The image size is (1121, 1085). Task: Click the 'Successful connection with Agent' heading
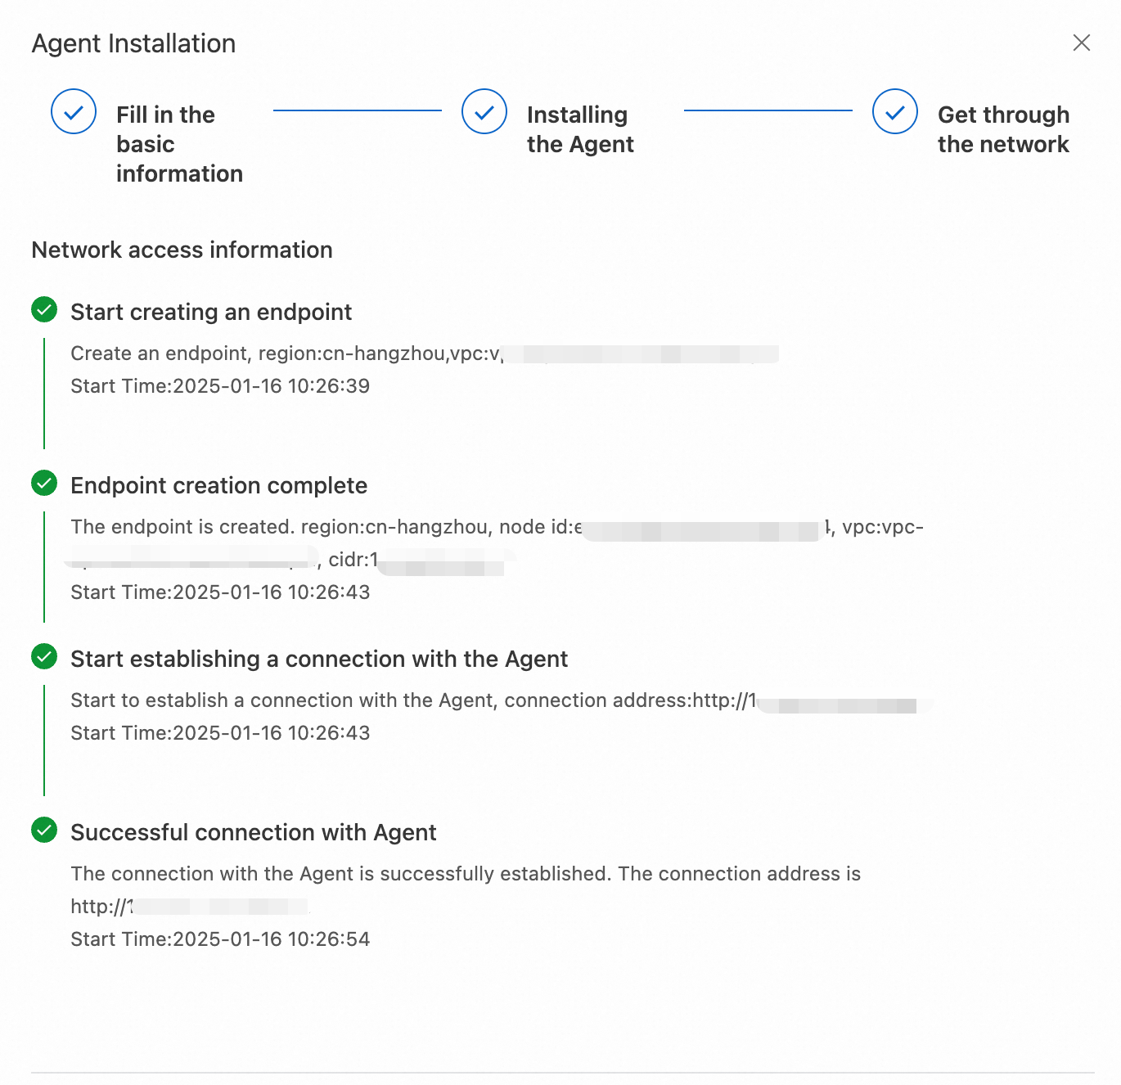tap(254, 832)
